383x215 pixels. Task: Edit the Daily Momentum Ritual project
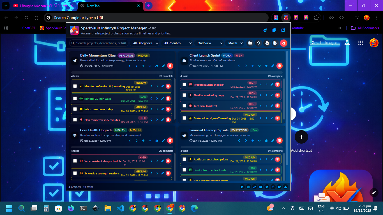tap(163, 66)
